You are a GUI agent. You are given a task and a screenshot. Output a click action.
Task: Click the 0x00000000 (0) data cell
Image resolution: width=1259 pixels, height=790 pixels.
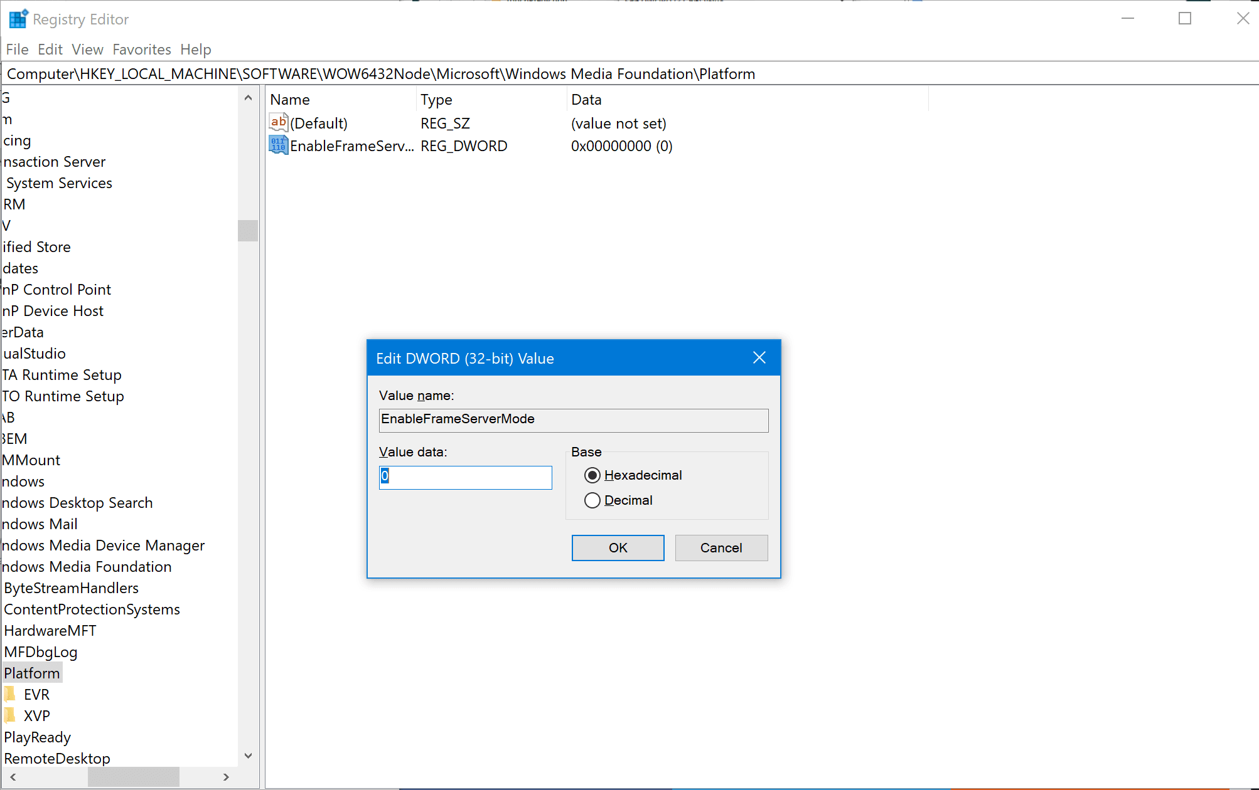point(621,145)
